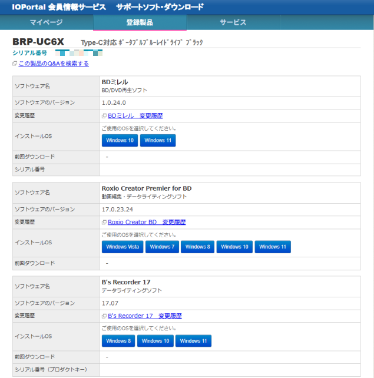Select Windows 8 for Roxio Creator

tap(197, 247)
